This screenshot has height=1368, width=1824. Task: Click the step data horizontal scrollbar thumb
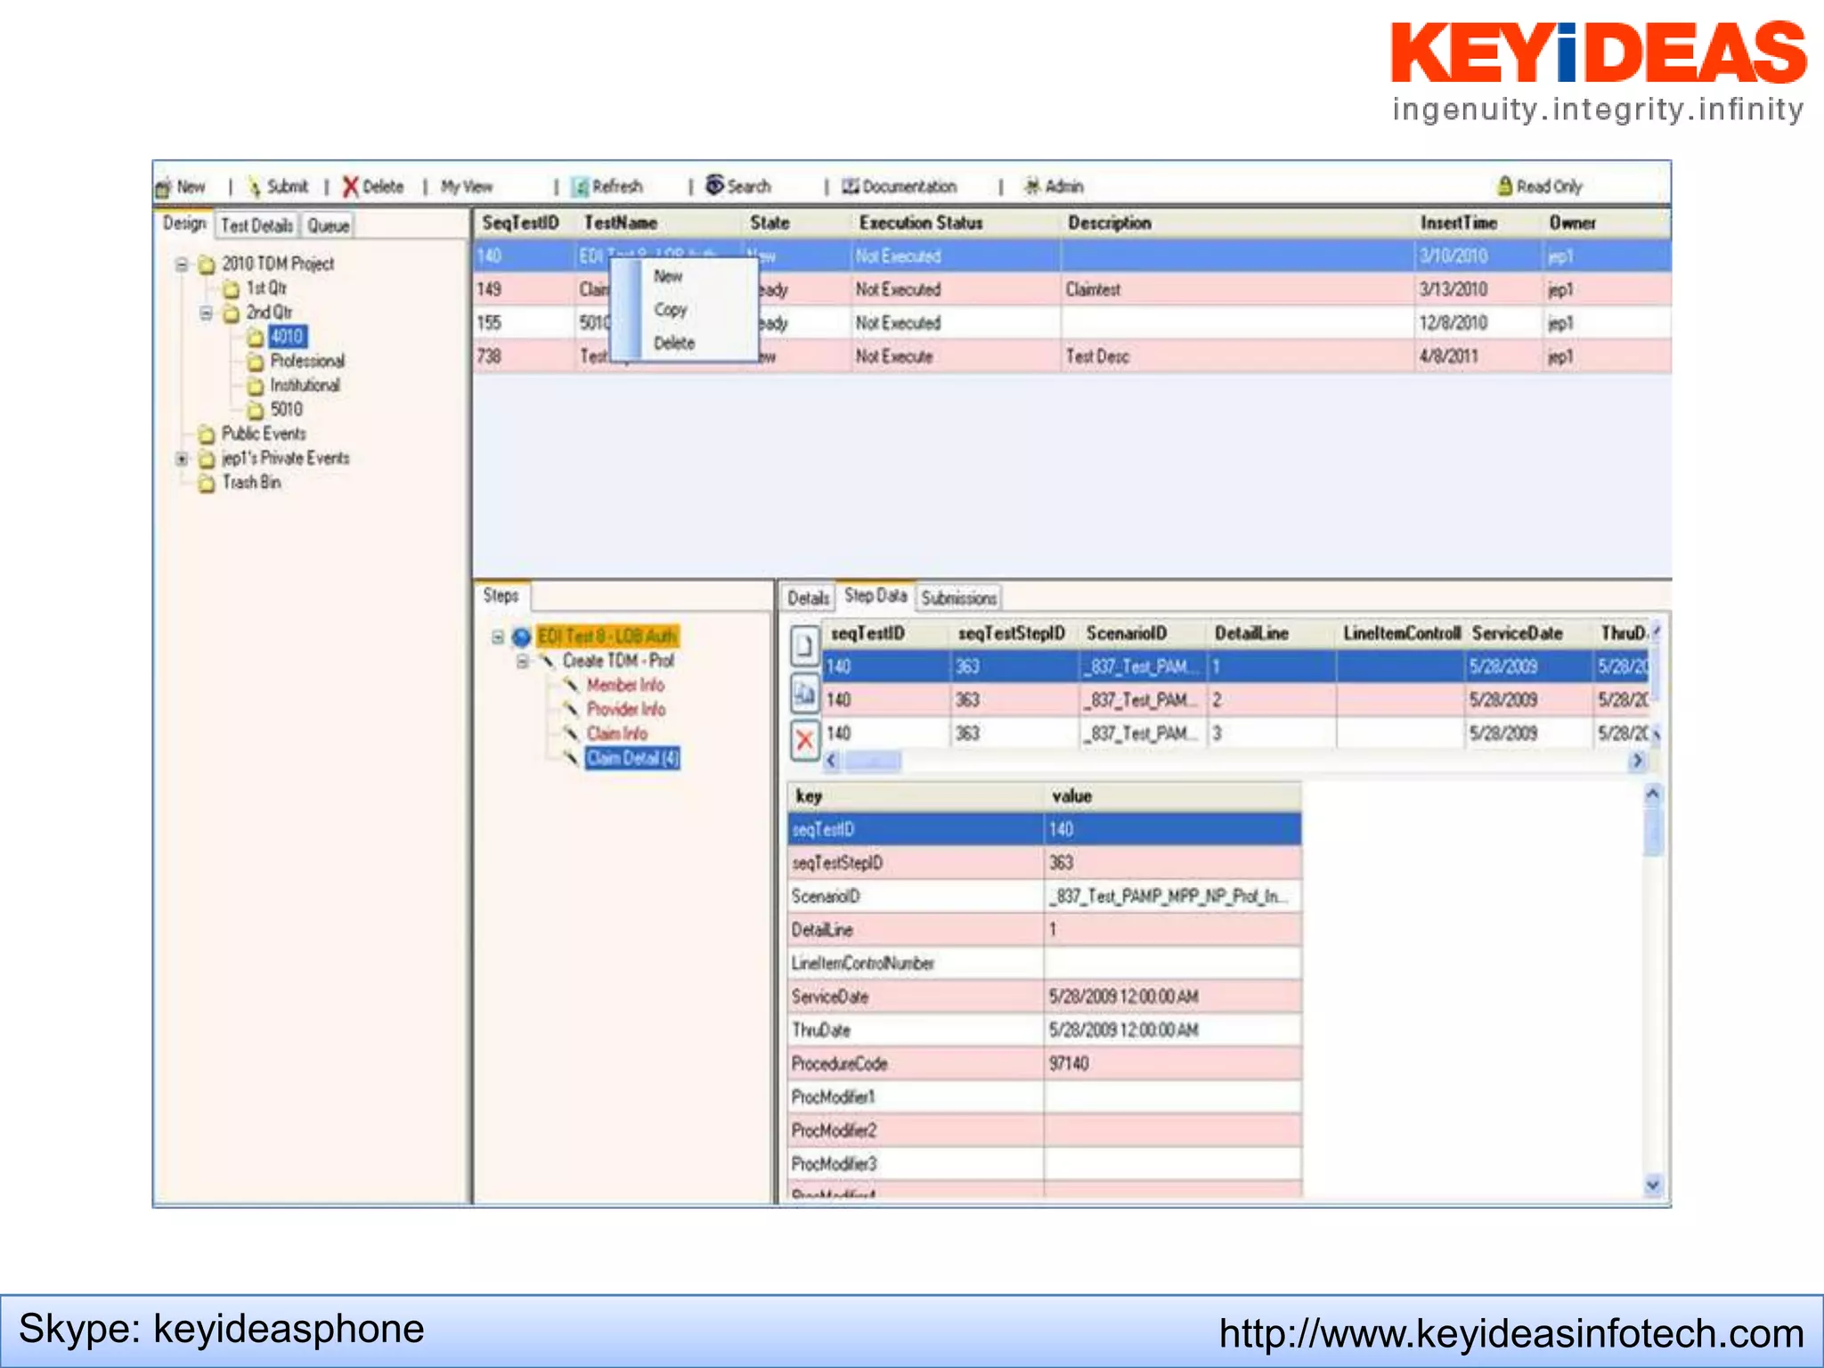point(873,761)
